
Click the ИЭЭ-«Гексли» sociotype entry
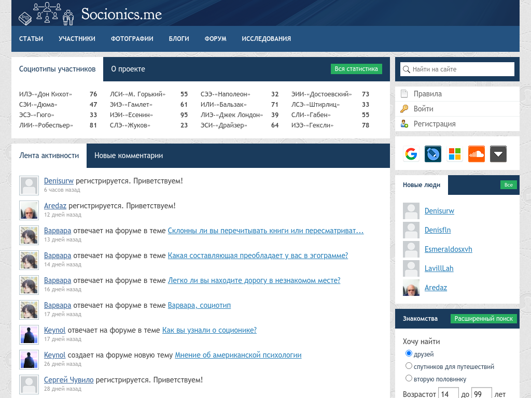pyautogui.click(x=313, y=125)
